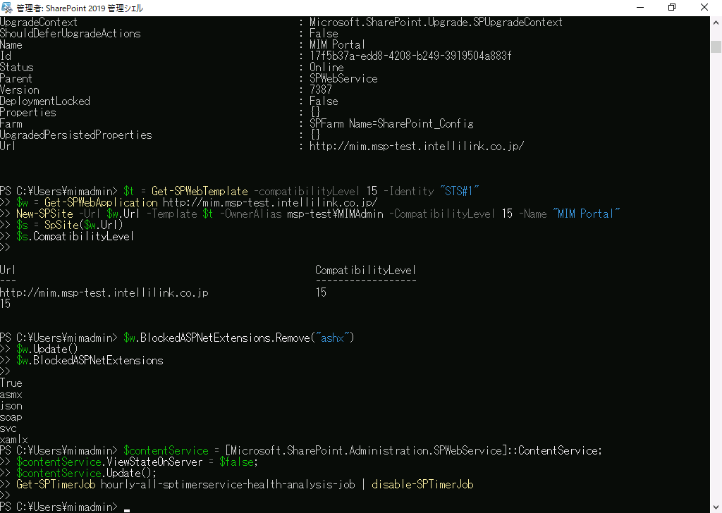Click the Url value http://mim.msp-test.intellilink.co.jp/ in properties

pos(417,147)
